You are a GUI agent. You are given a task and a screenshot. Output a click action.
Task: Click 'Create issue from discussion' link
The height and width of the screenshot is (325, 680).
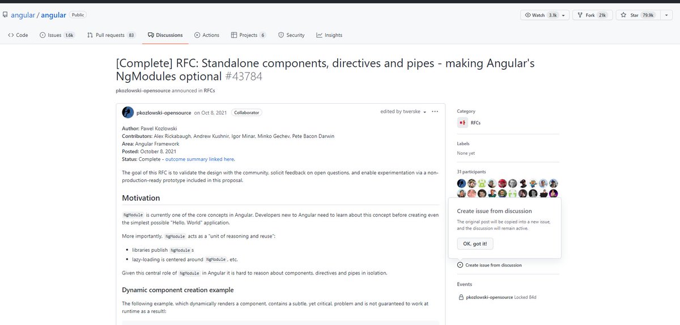click(x=494, y=265)
